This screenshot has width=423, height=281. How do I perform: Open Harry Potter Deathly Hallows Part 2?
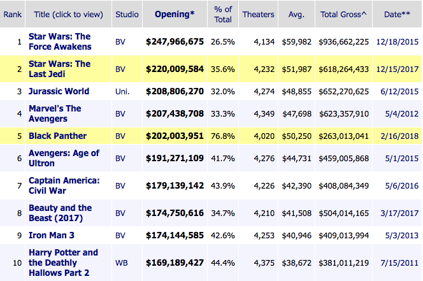(63, 263)
